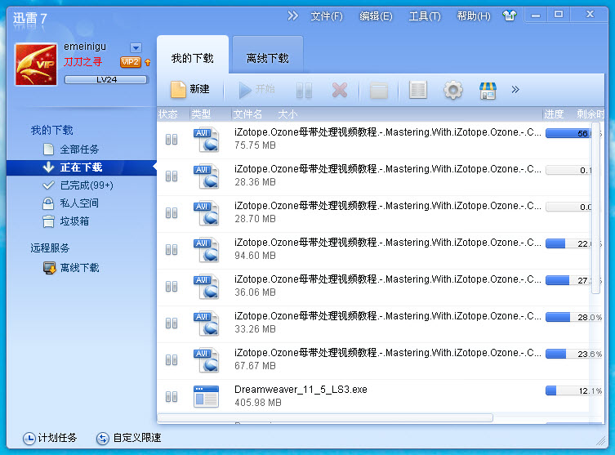Viewport: 615px width, 455px height.
Task: Toggle pause status of the 94.60 MB task
Action: coord(172,249)
